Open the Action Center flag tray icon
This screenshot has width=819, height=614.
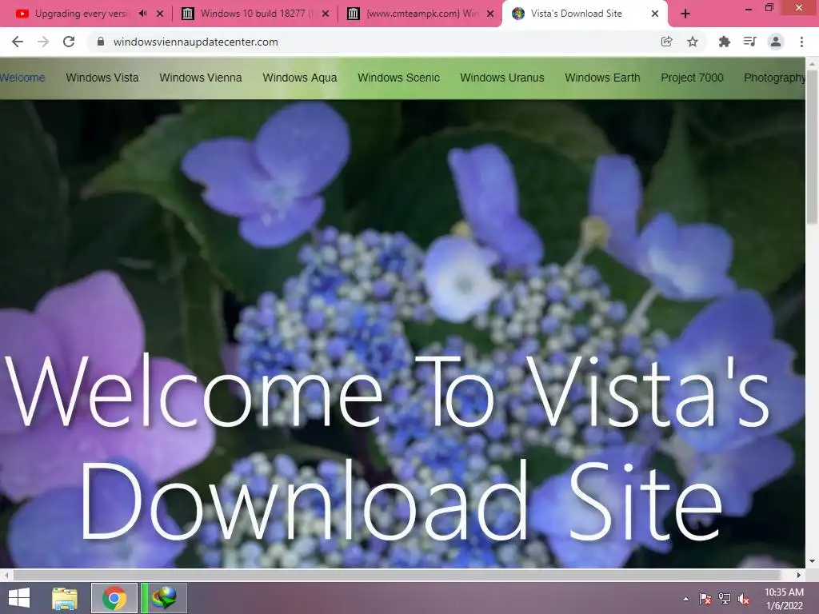[705, 599]
